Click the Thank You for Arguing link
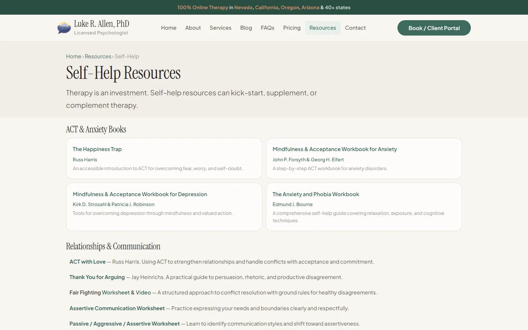The image size is (528, 330). point(97,277)
